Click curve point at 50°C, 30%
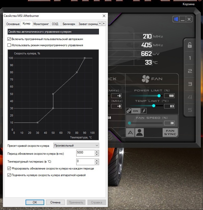Image resolution: width=203 pixels, height=210 pixels. click(53, 108)
